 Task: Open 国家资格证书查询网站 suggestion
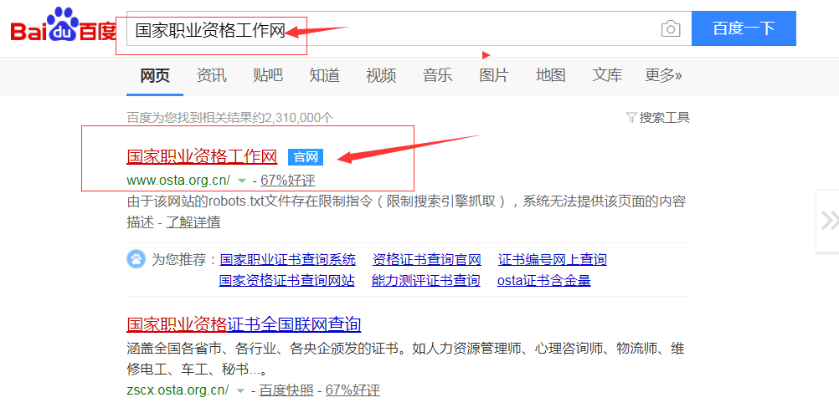coord(287,280)
